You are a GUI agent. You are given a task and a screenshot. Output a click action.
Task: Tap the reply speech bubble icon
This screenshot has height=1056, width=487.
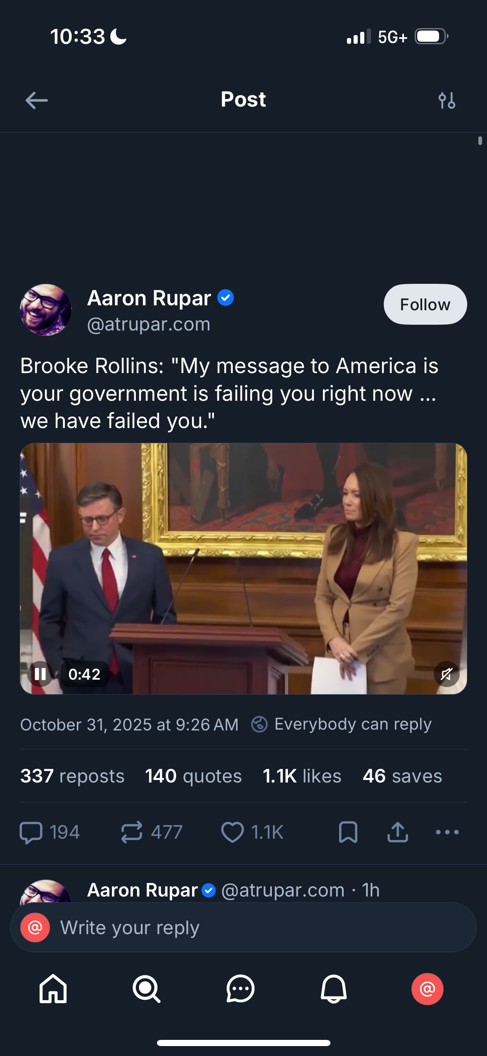(31, 832)
